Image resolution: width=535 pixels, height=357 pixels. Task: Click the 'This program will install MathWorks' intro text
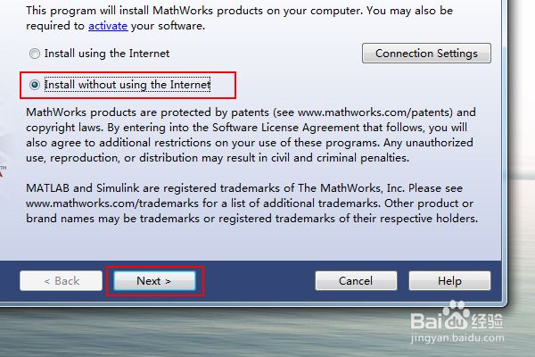click(119, 11)
